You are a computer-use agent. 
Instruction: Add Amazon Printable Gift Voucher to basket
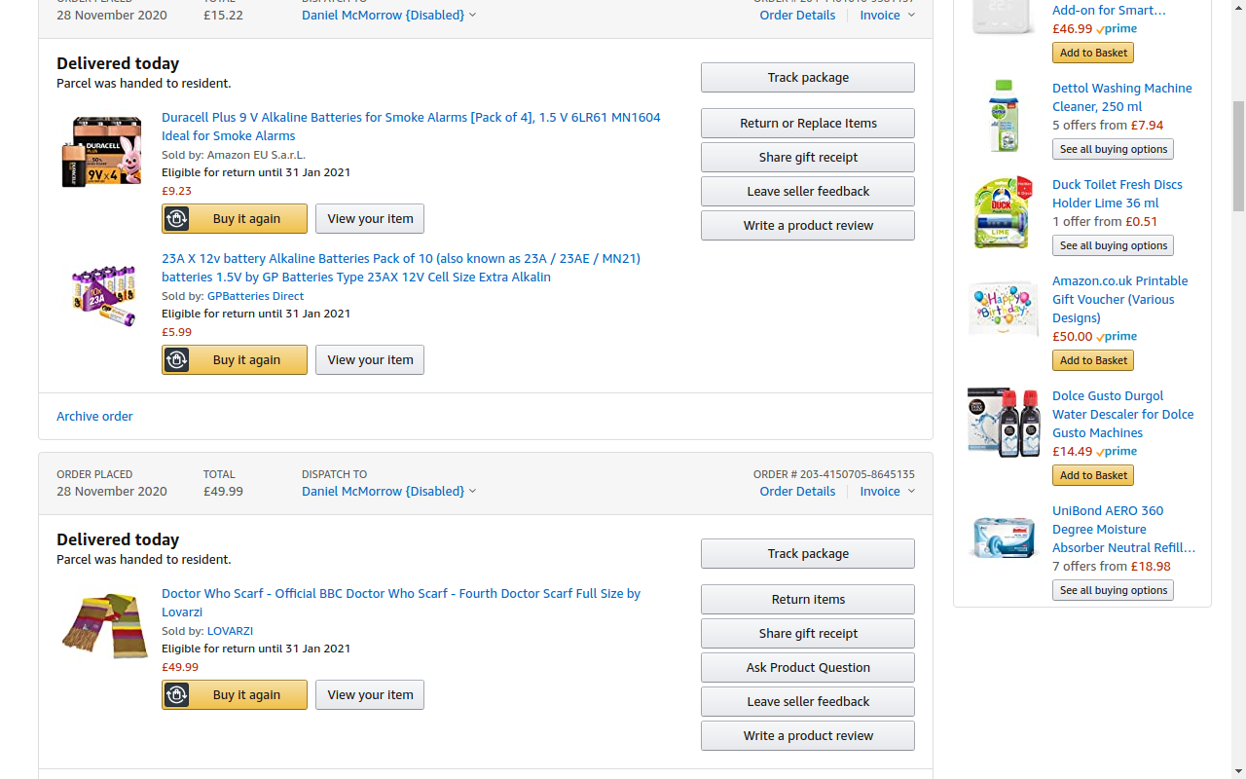coord(1093,360)
